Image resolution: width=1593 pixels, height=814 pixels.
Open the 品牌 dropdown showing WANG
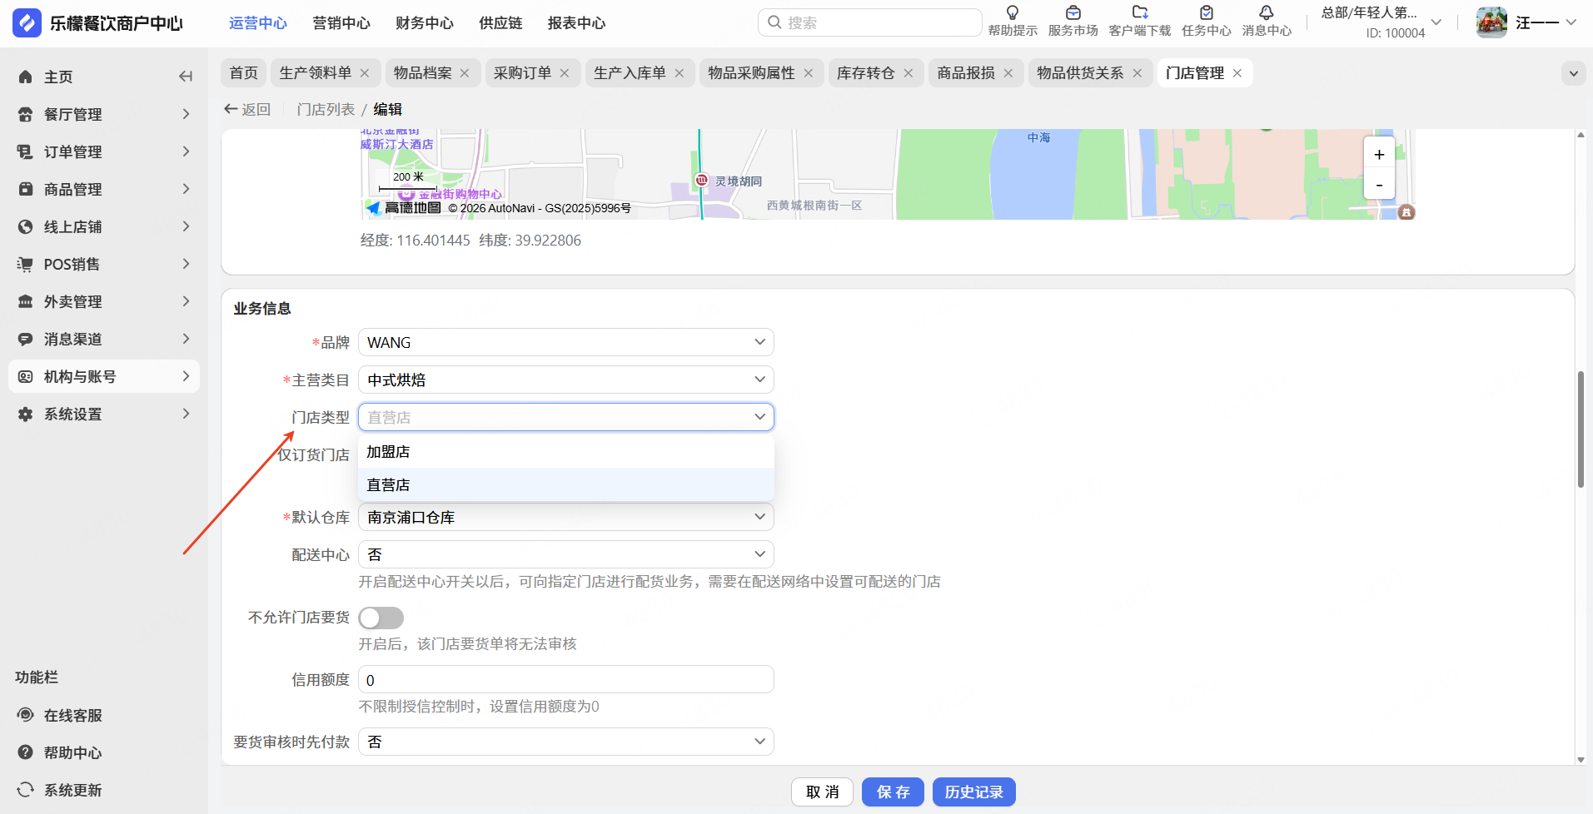566,342
